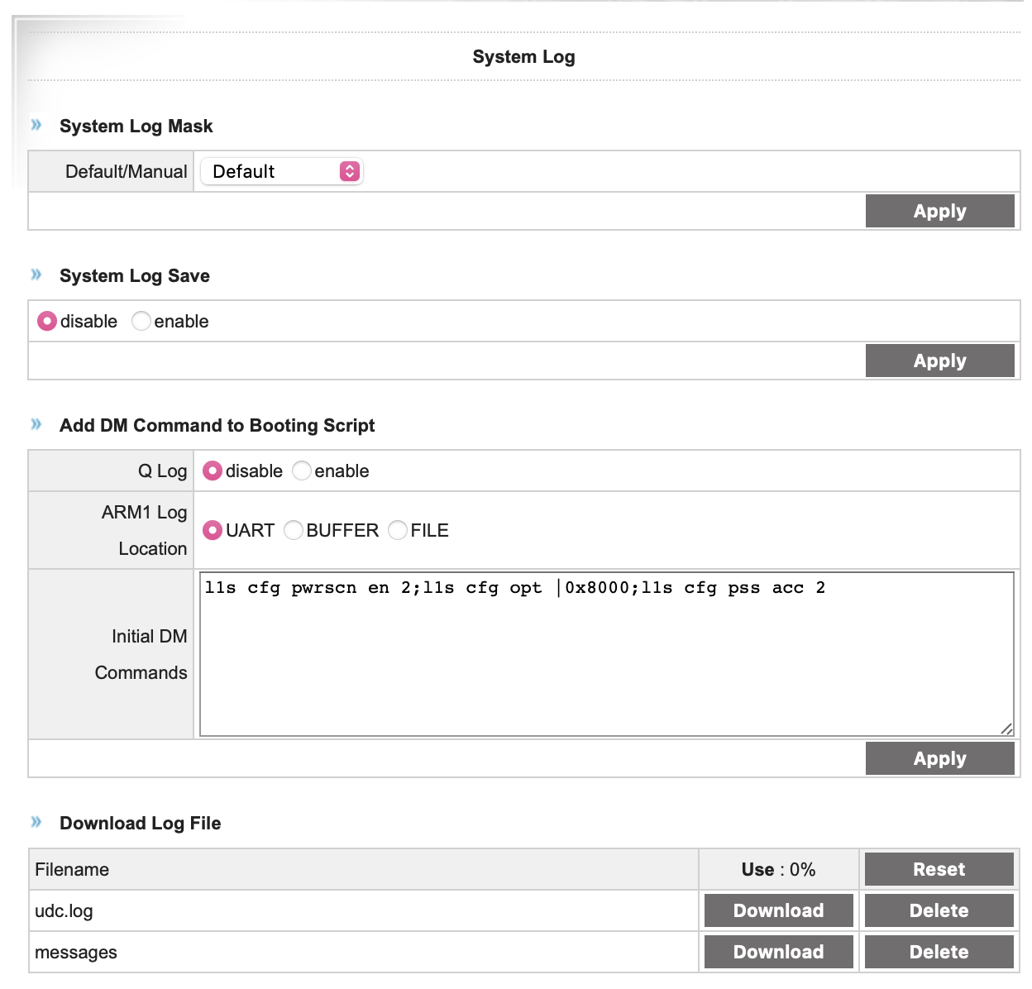
Task: Choose BUFFER as ARM1 Log Location
Action: pos(294,530)
